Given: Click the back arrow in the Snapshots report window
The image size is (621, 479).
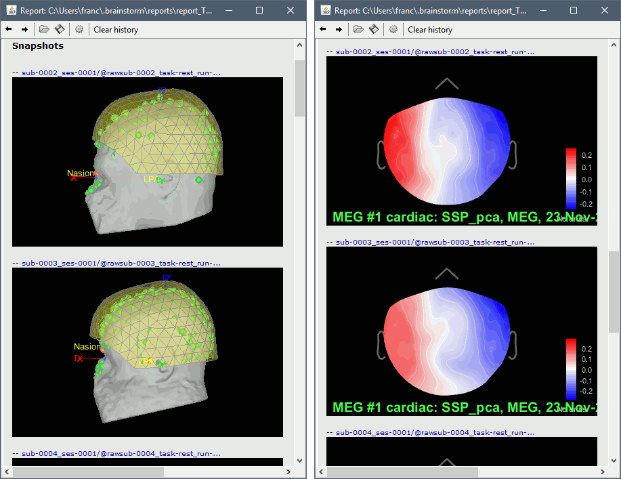Looking at the screenshot, I should pyautogui.click(x=8, y=30).
